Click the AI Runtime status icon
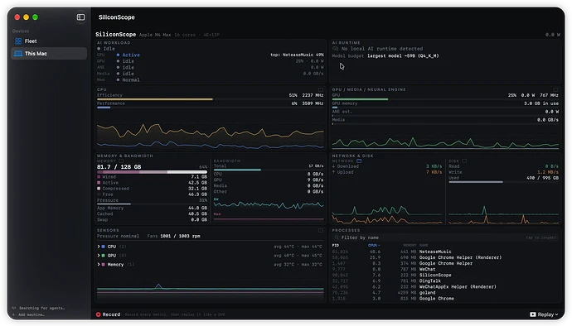This screenshot has width=572, height=326. [335, 49]
